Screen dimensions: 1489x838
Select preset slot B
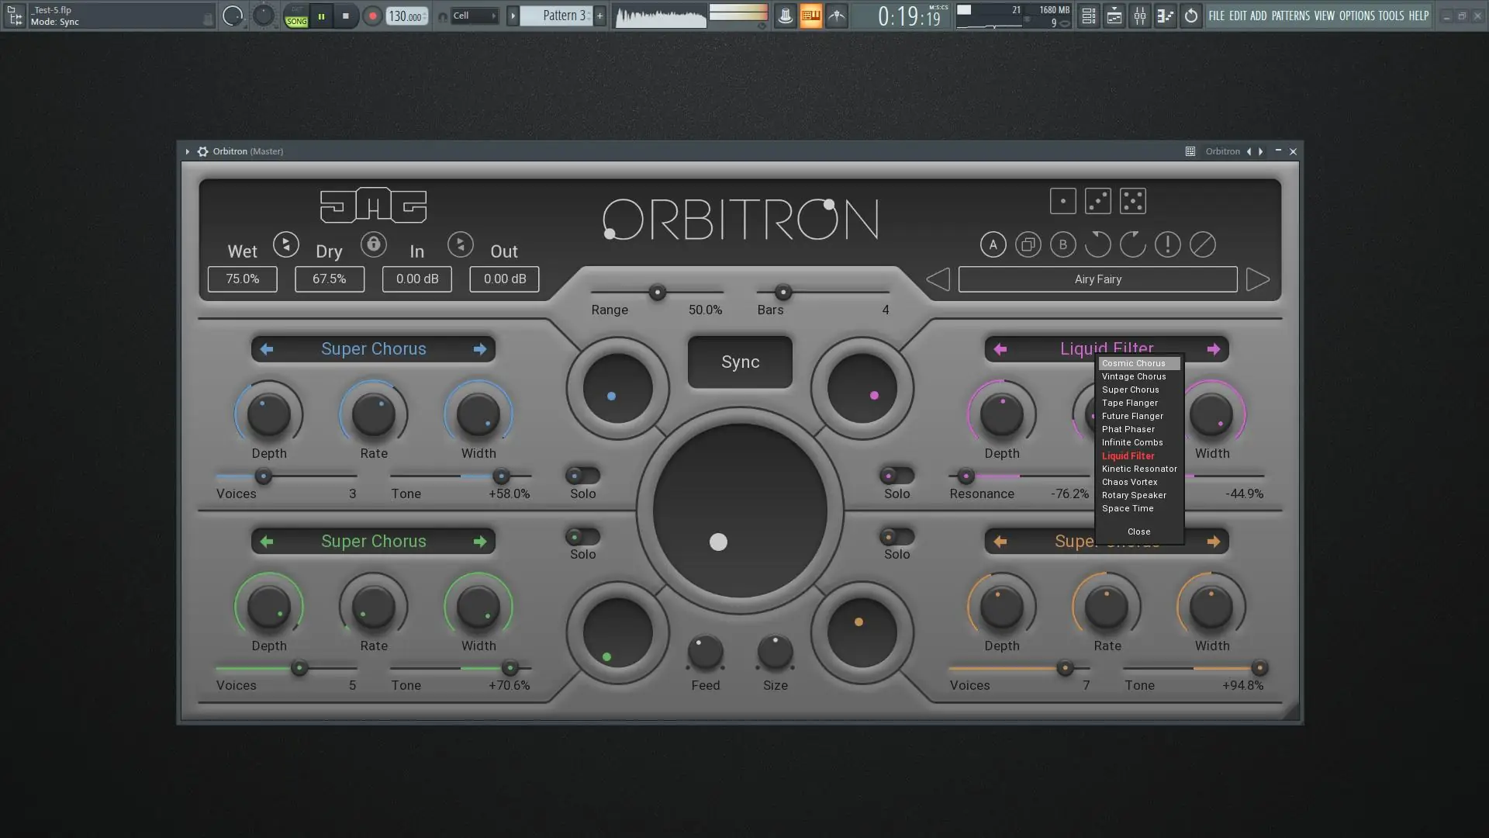(x=1062, y=244)
